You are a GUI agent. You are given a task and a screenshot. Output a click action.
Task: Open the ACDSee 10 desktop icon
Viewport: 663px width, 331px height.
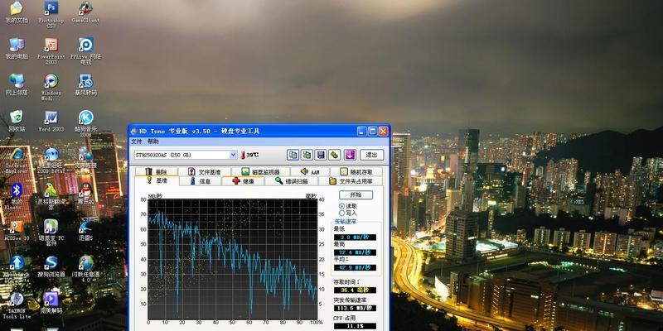pyautogui.click(x=16, y=226)
